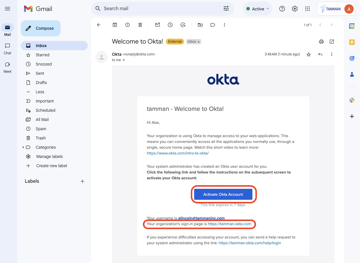Add this email to Tasks

[183, 25]
